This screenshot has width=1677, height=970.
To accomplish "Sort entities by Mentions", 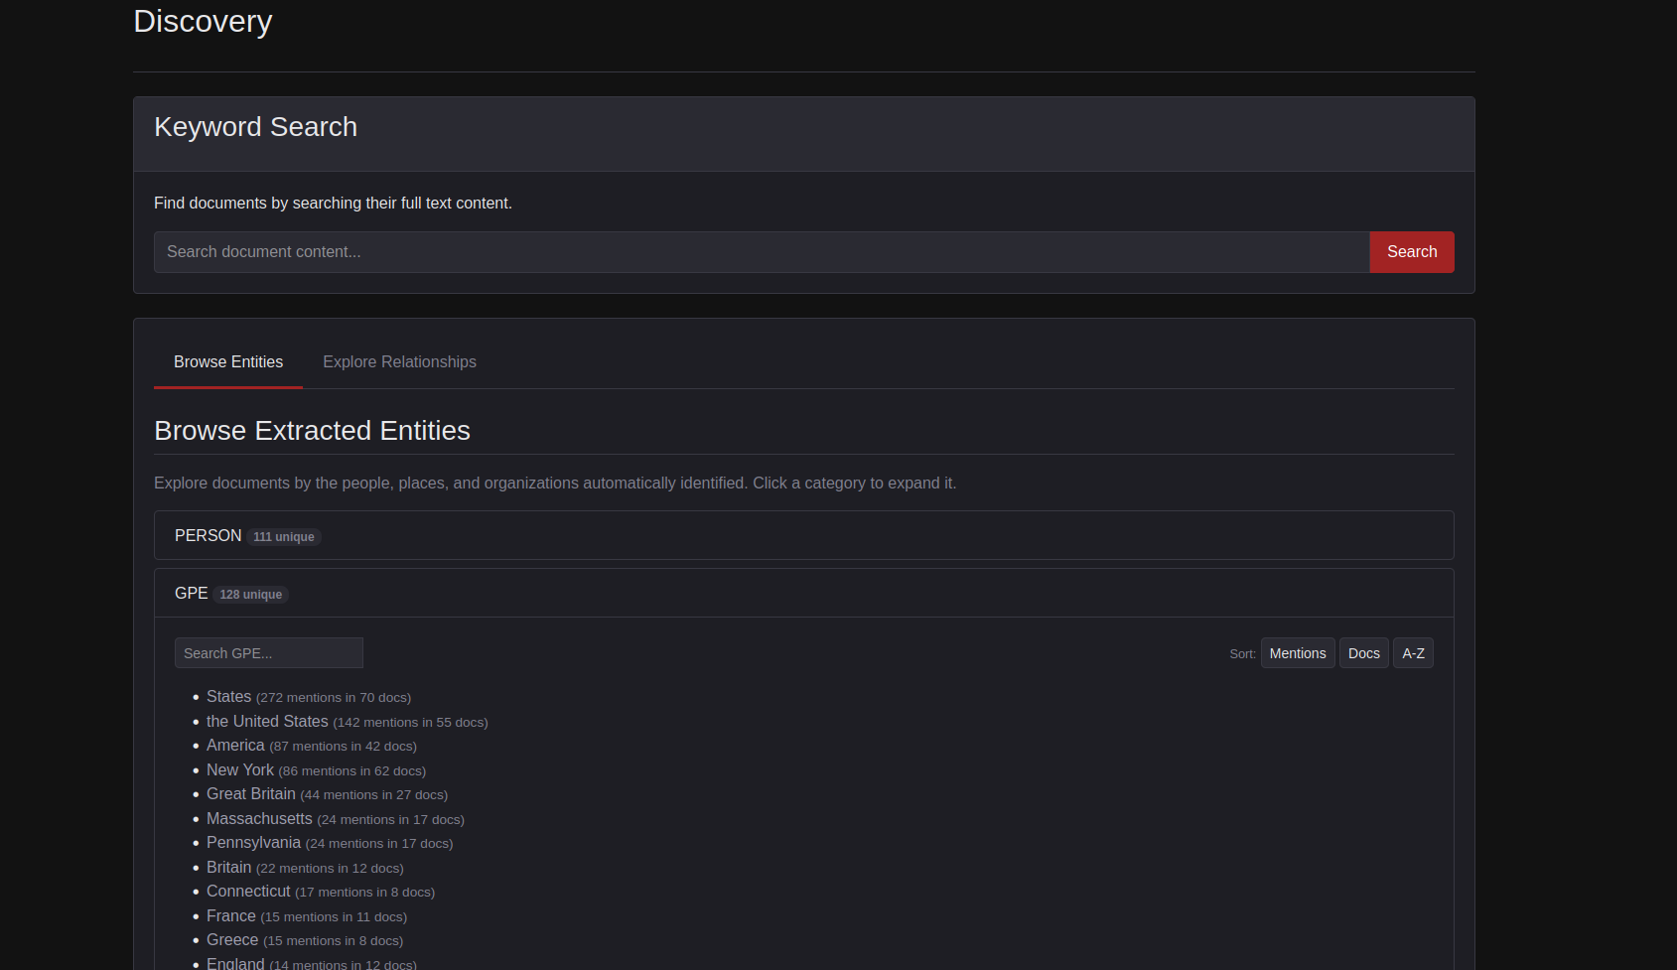I will 1297,653.
